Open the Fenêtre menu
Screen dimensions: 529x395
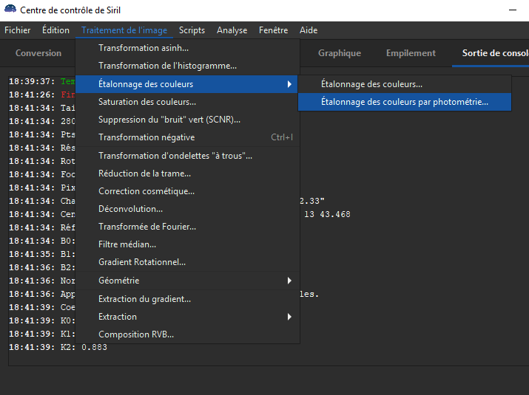tap(273, 30)
